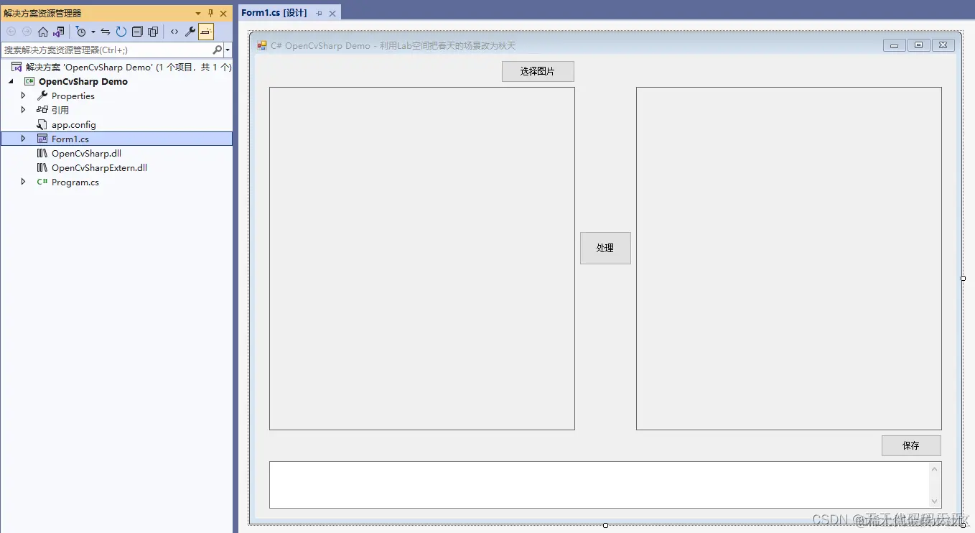Expand the Form1.cs node

click(x=23, y=139)
